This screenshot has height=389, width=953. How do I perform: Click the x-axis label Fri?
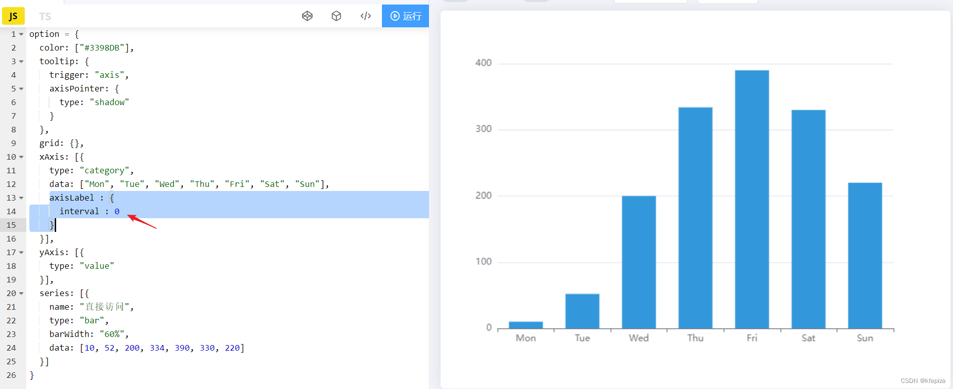[x=752, y=338]
